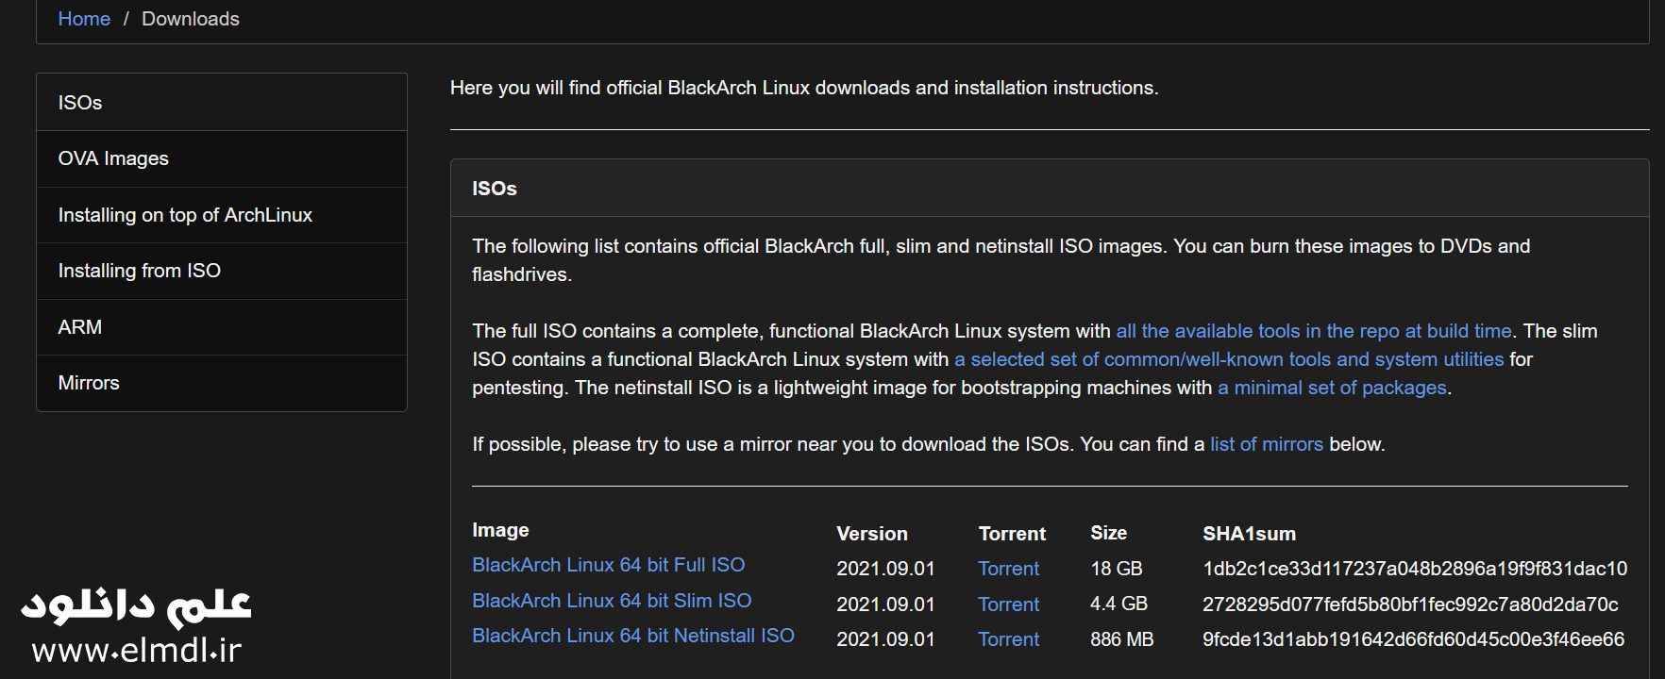Download BlackArch Linux 64 bit Netinstall ISO

632,636
